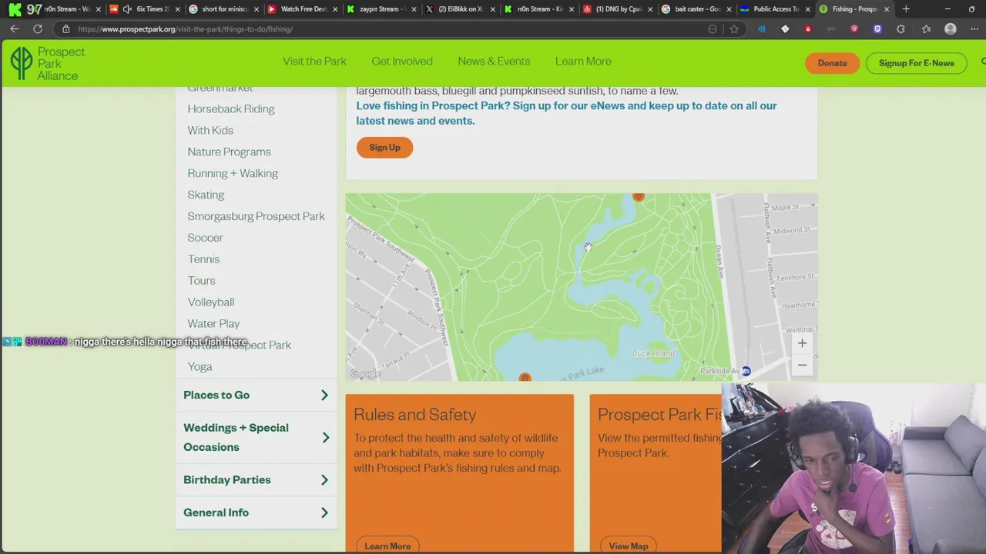Screen dimensions: 986x554
Task: Close the 'short for miniscule' Google tab
Action: 257,9
